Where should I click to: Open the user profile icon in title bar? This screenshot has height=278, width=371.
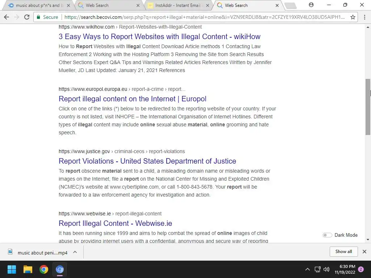click(311, 5)
